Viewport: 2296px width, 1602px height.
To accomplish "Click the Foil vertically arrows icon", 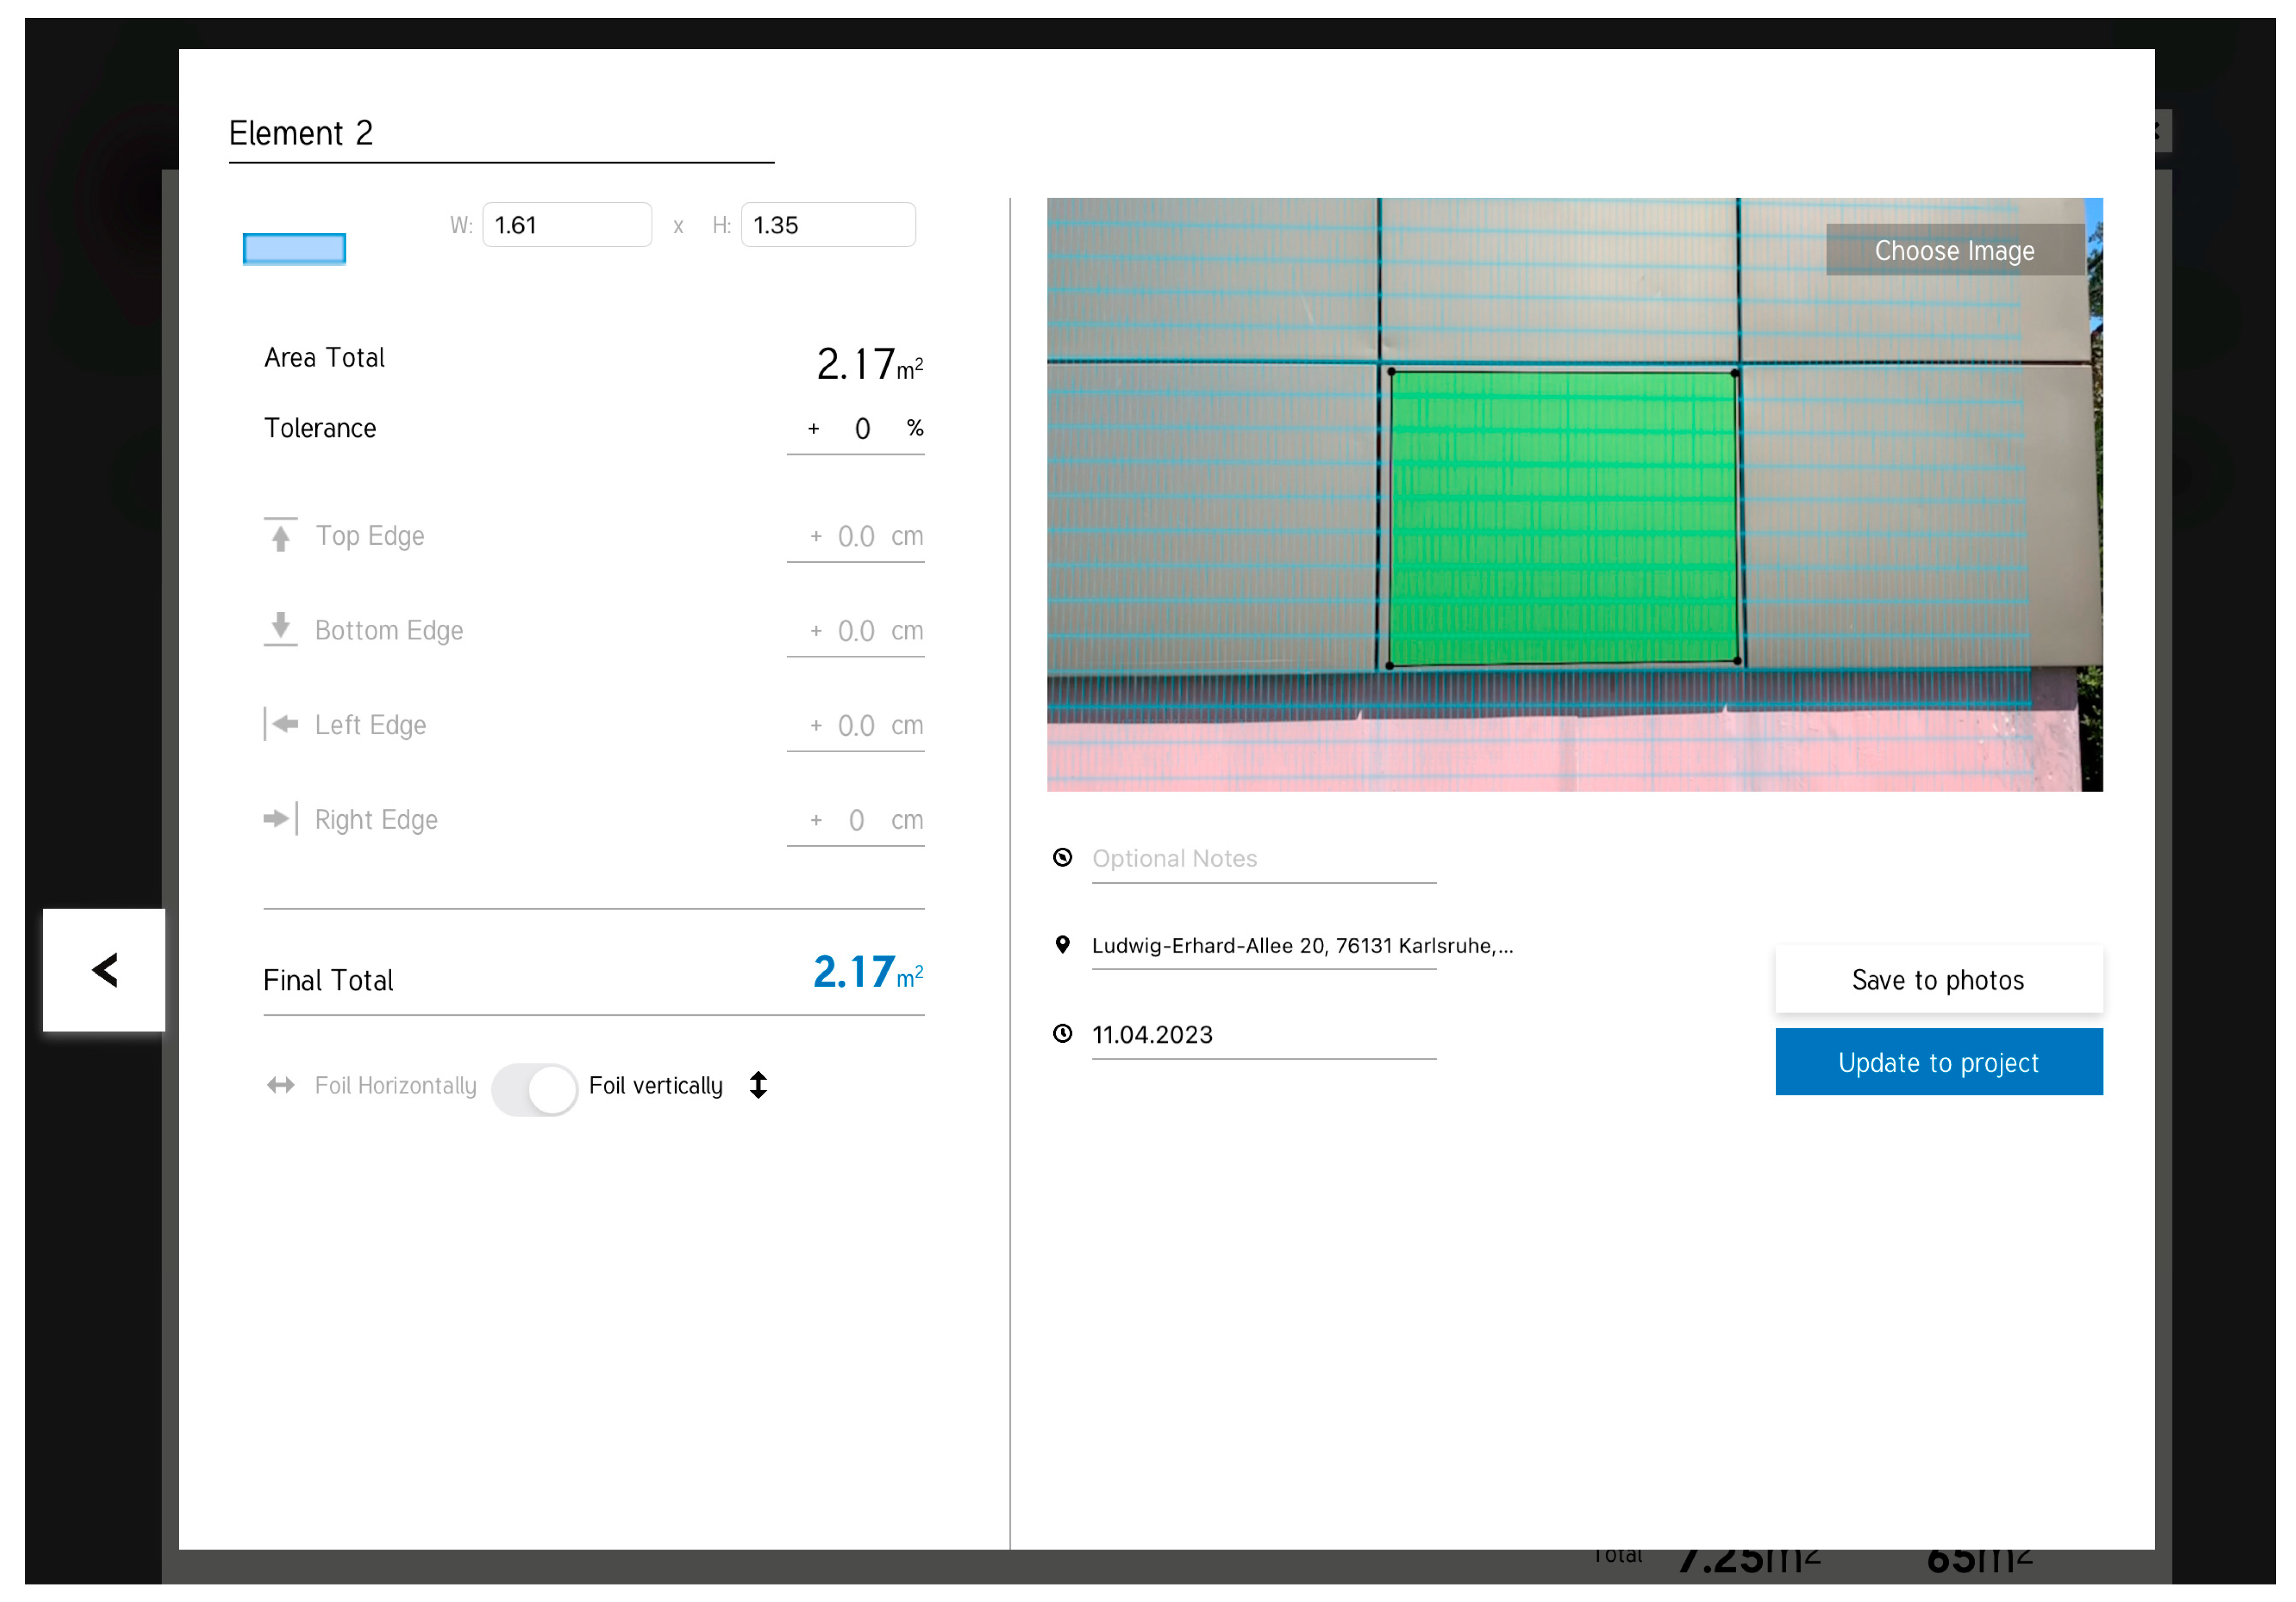I will 758,1085.
